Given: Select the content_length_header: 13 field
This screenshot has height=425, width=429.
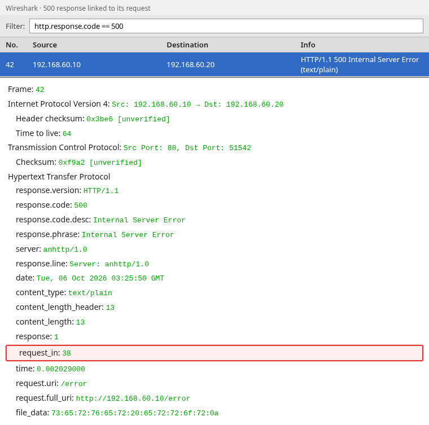Looking at the screenshot, I should tap(65, 307).
